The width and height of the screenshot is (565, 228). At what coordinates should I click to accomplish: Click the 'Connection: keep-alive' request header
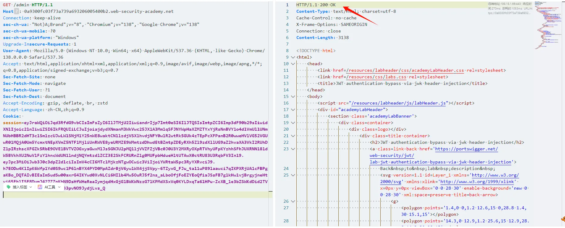(32, 18)
